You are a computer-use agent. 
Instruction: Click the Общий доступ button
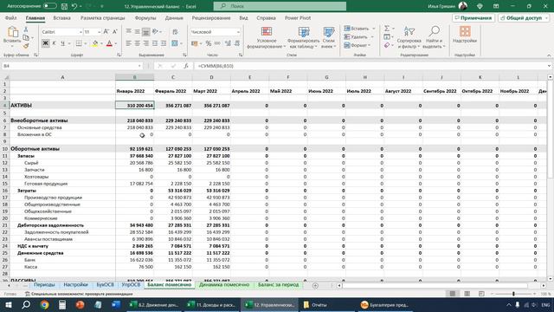524,17
